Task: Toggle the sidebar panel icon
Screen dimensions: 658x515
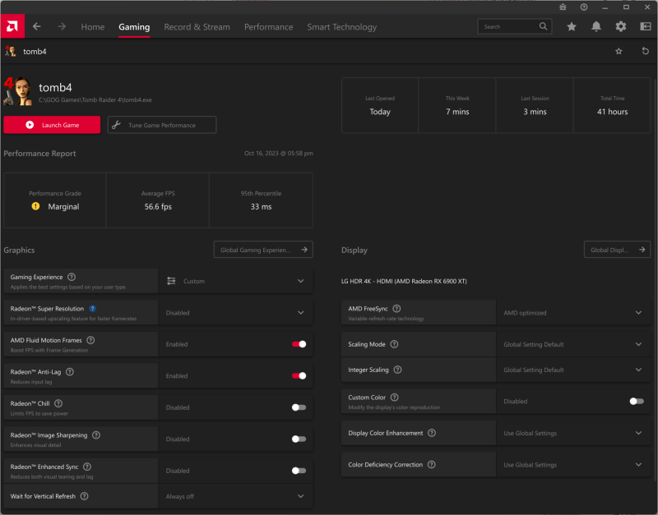Action: [x=646, y=27]
